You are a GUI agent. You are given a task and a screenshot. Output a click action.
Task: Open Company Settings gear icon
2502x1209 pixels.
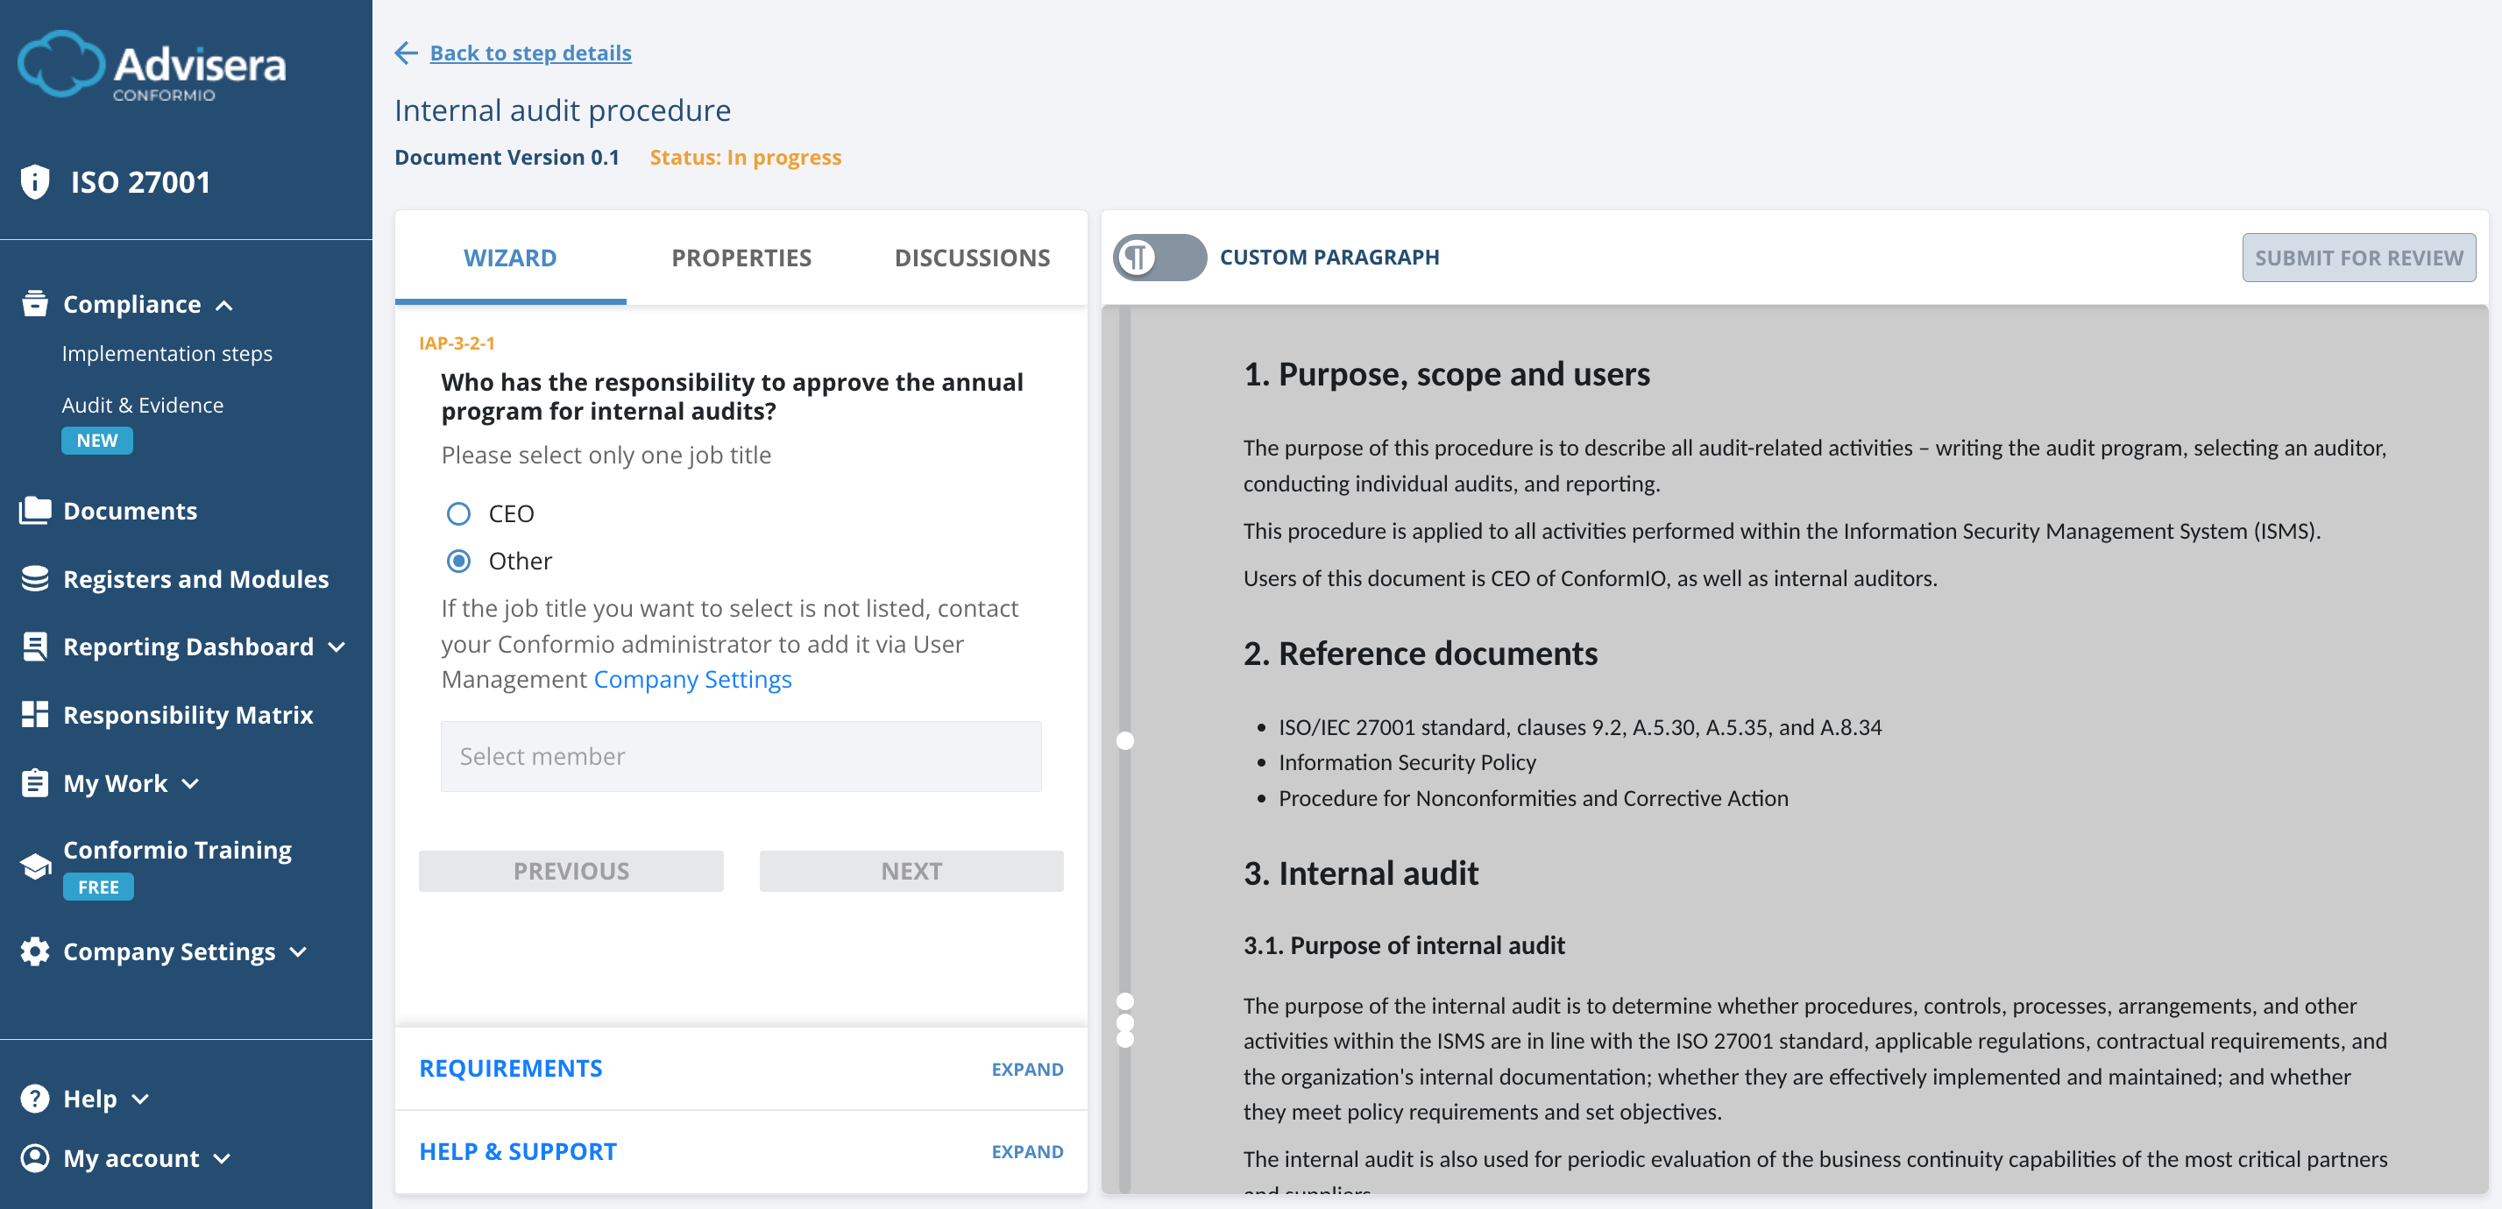pyautogui.click(x=32, y=951)
